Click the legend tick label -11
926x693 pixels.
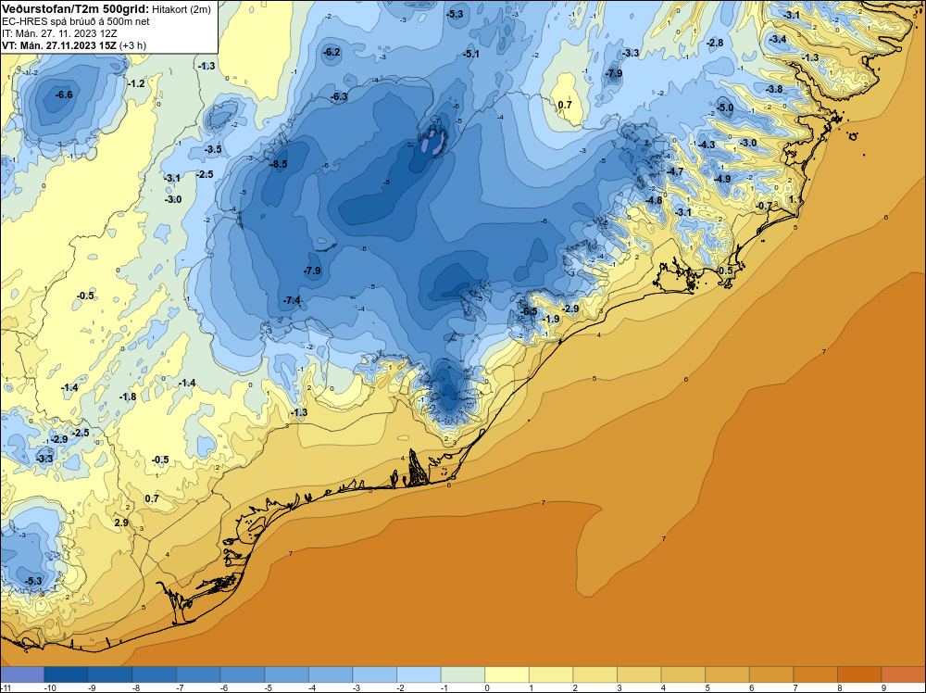[x=6, y=687]
